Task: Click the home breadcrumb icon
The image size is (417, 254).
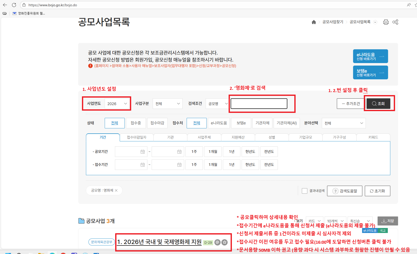Action: [314, 22]
